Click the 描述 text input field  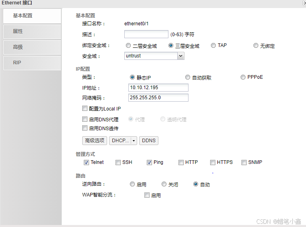pos(146,35)
